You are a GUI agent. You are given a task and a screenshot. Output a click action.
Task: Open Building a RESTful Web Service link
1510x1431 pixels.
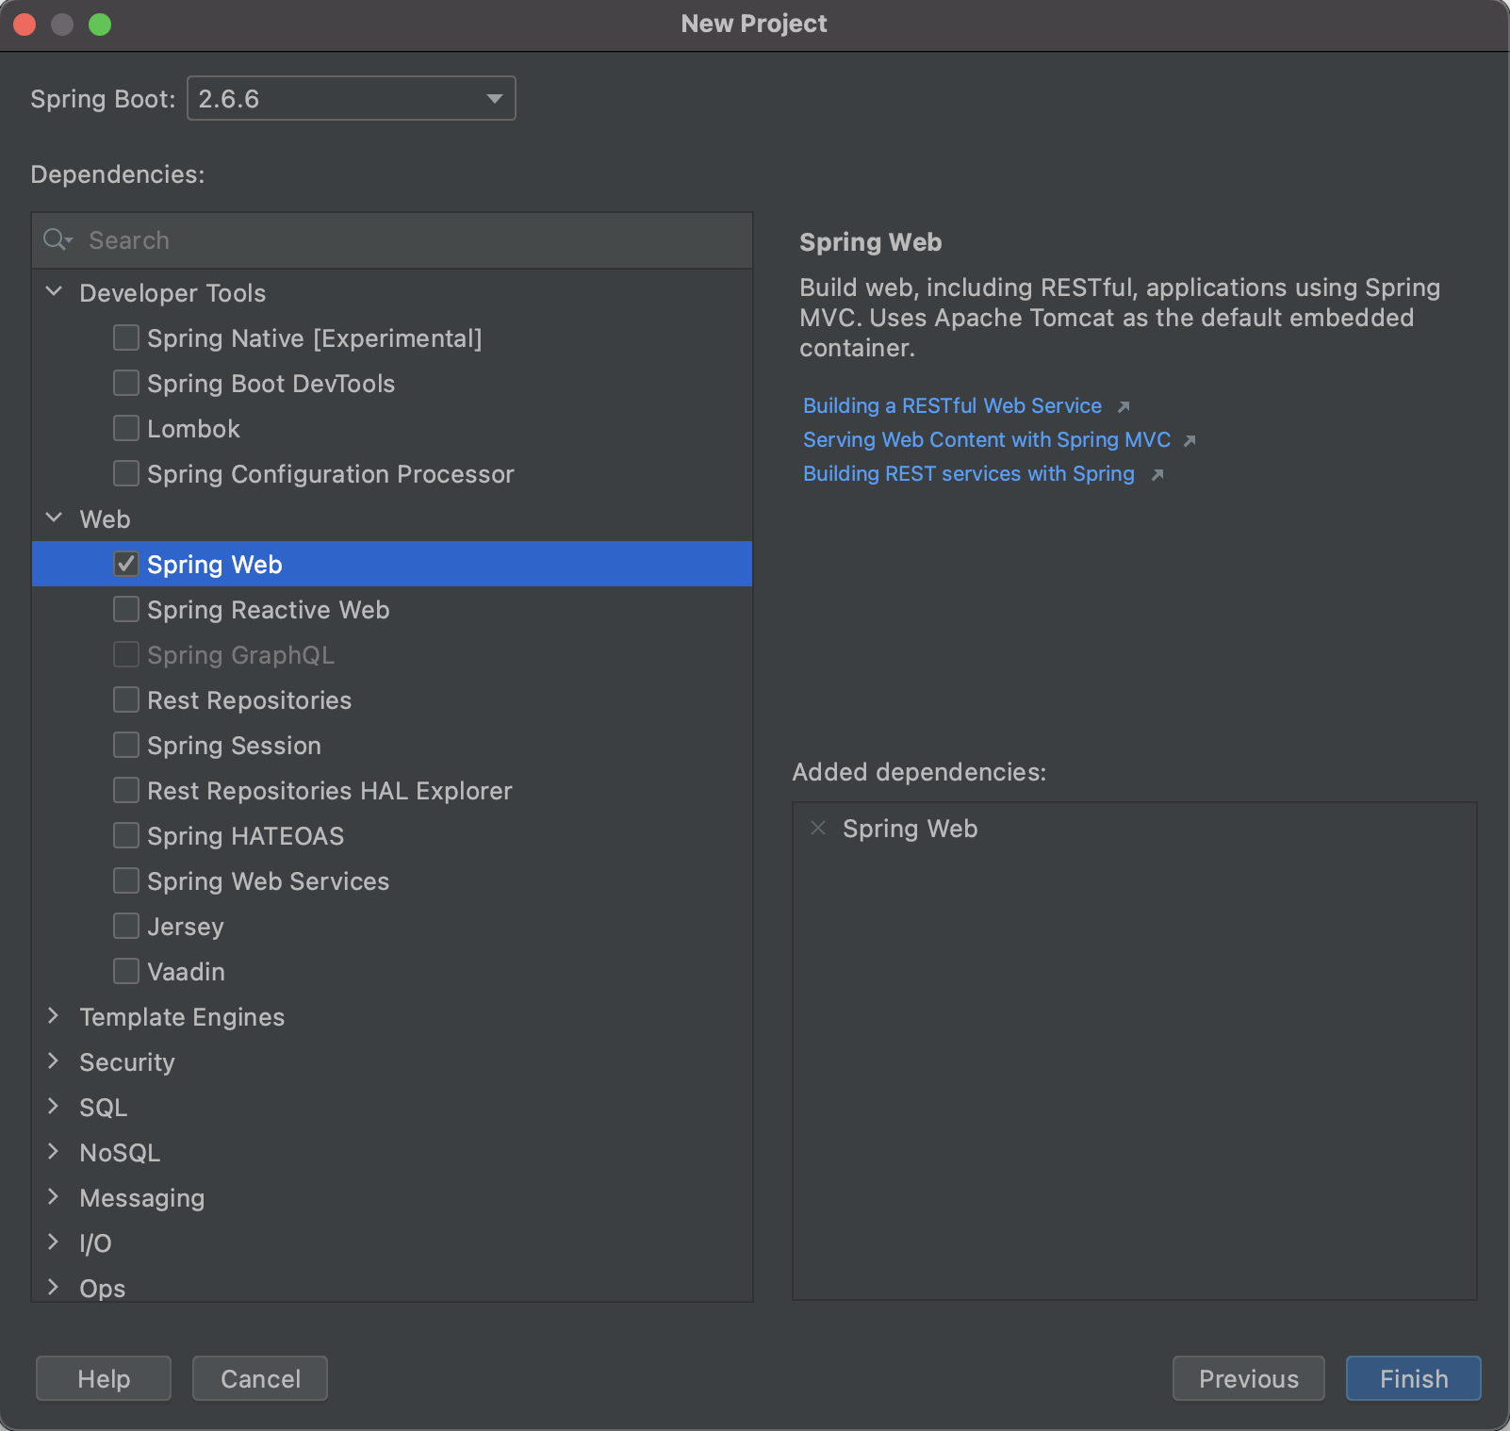pyautogui.click(x=952, y=406)
